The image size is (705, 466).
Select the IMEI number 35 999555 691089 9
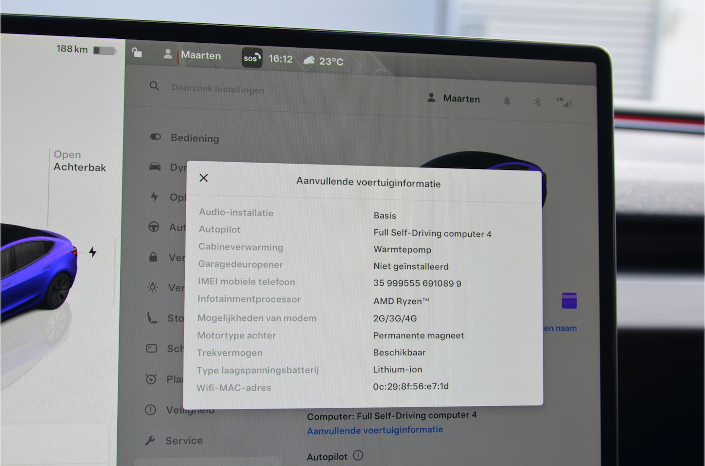(x=417, y=283)
